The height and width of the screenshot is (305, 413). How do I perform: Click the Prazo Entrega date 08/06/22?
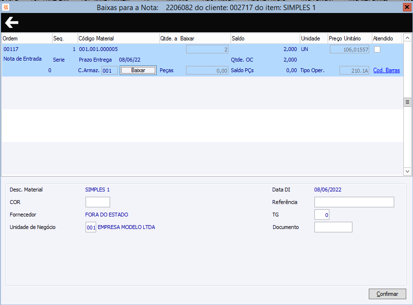point(130,60)
